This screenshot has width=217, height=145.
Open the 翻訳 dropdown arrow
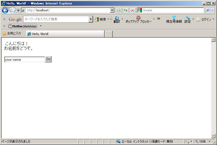tap(122, 19)
